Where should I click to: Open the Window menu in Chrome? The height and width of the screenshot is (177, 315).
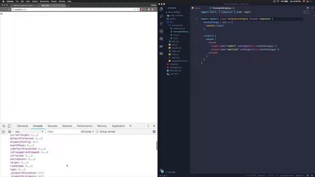[x=62, y=1]
